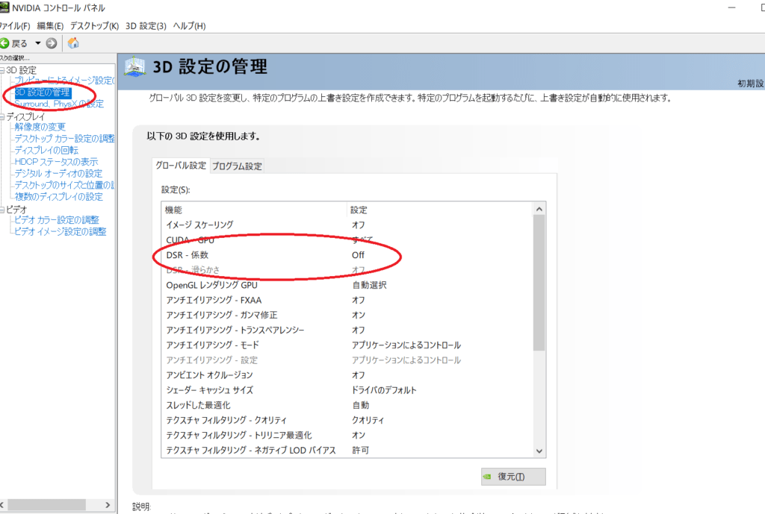Collapse the ビデオ tree node
The width and height of the screenshot is (765, 514).
pos(2,210)
